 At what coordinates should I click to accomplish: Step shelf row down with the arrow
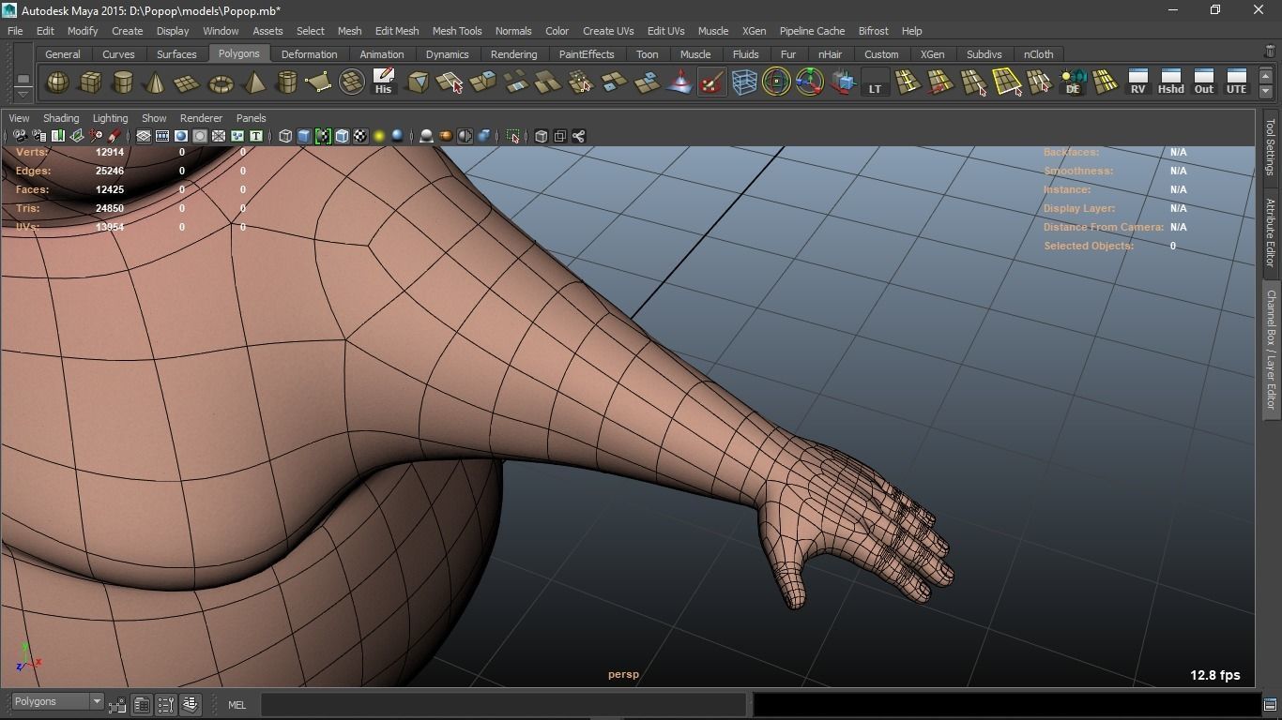[x=1266, y=92]
